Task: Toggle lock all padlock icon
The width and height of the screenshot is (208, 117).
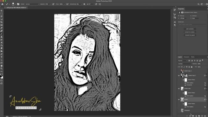Action: point(192,67)
